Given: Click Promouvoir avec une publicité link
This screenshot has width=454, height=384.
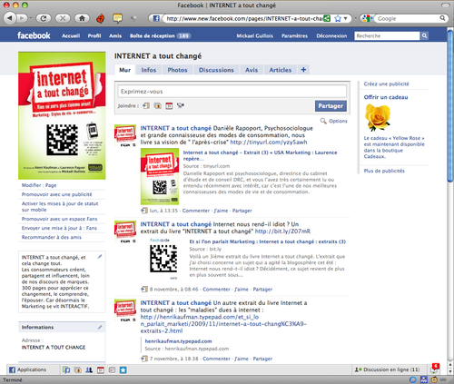Looking at the screenshot, I should [56, 194].
